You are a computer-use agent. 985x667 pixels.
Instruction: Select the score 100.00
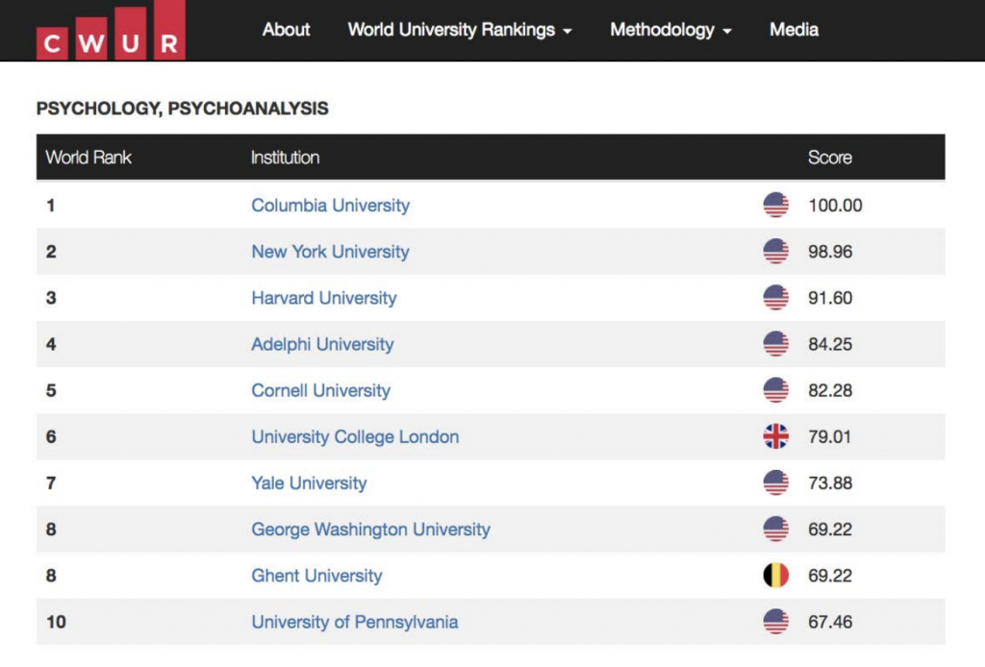click(x=835, y=205)
